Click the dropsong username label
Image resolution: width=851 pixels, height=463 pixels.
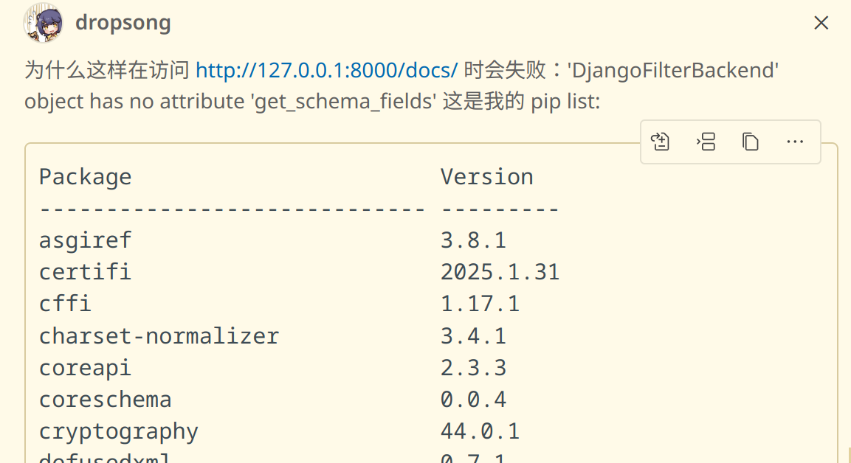(x=123, y=23)
